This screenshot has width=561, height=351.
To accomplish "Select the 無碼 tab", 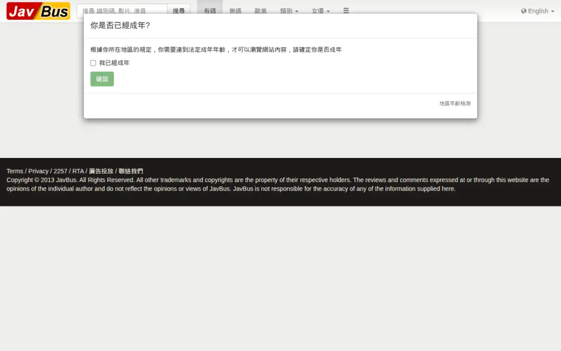I will [x=236, y=11].
